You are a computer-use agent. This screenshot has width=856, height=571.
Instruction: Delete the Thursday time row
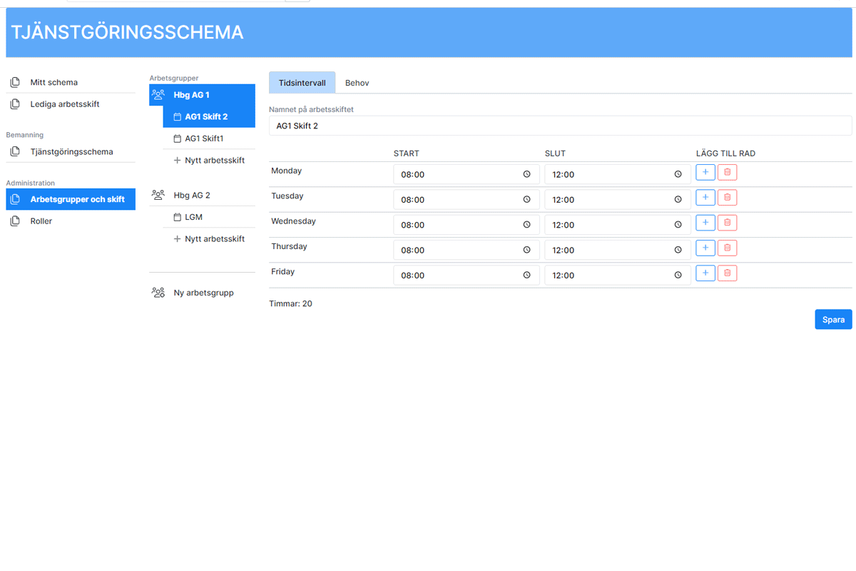pos(727,248)
